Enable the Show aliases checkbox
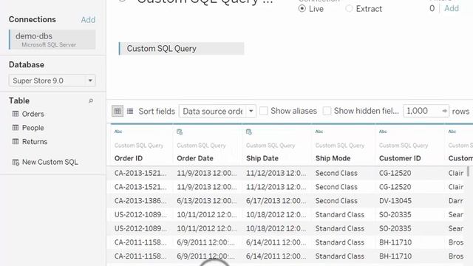473x266 pixels. click(x=264, y=111)
